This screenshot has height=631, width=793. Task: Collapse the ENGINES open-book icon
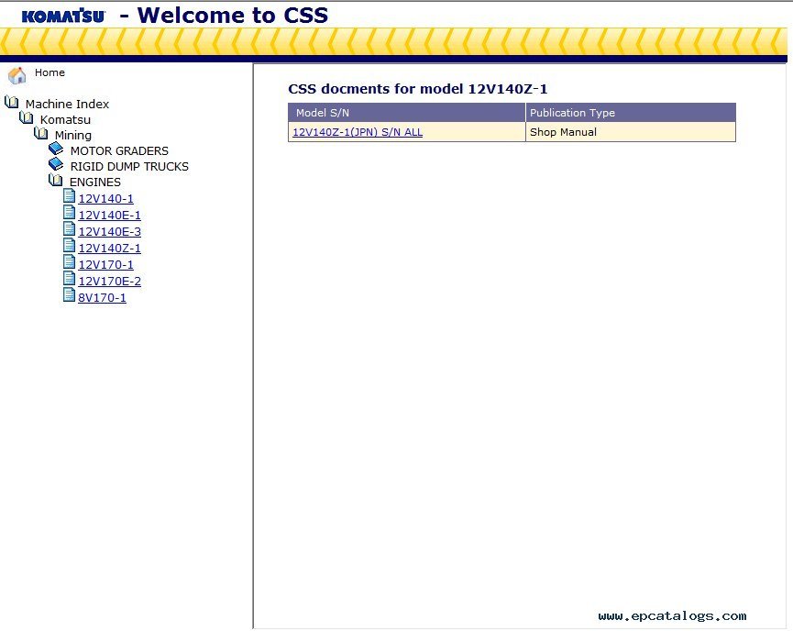[56, 180]
